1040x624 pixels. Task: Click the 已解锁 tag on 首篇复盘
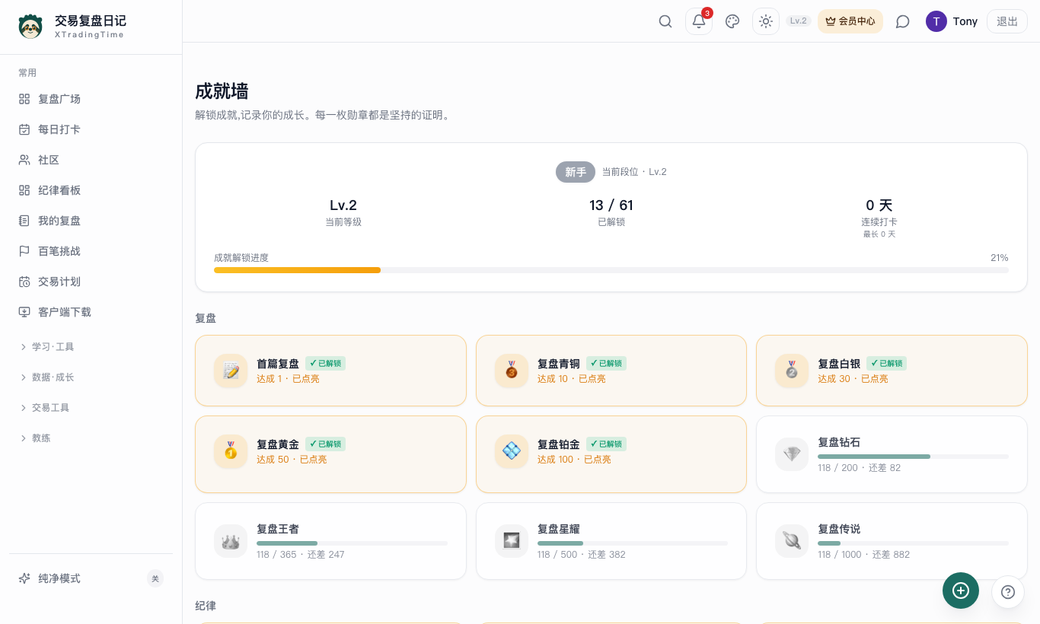click(x=326, y=364)
